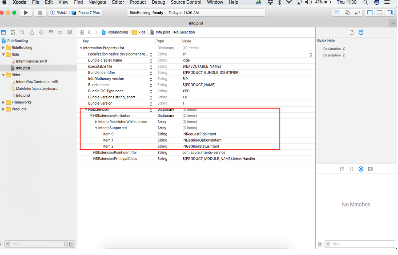The image size is (398, 255).
Task: Open value dropdown for Localization native development region
Action: (x=310, y=55)
